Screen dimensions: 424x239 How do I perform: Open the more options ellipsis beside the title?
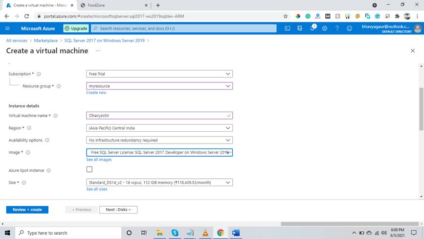(98, 50)
